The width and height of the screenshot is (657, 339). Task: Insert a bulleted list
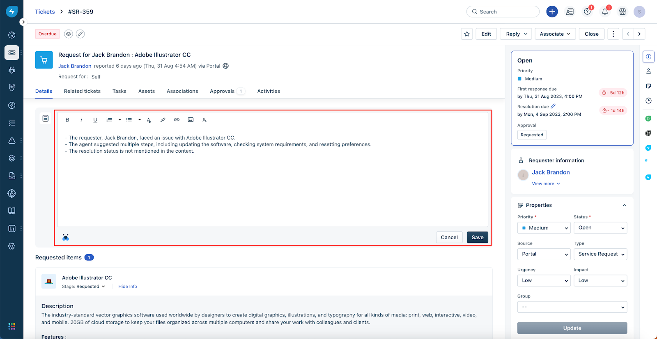click(x=129, y=120)
